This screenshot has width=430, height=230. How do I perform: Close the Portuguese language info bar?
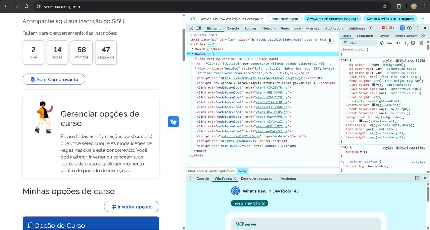pos(424,19)
